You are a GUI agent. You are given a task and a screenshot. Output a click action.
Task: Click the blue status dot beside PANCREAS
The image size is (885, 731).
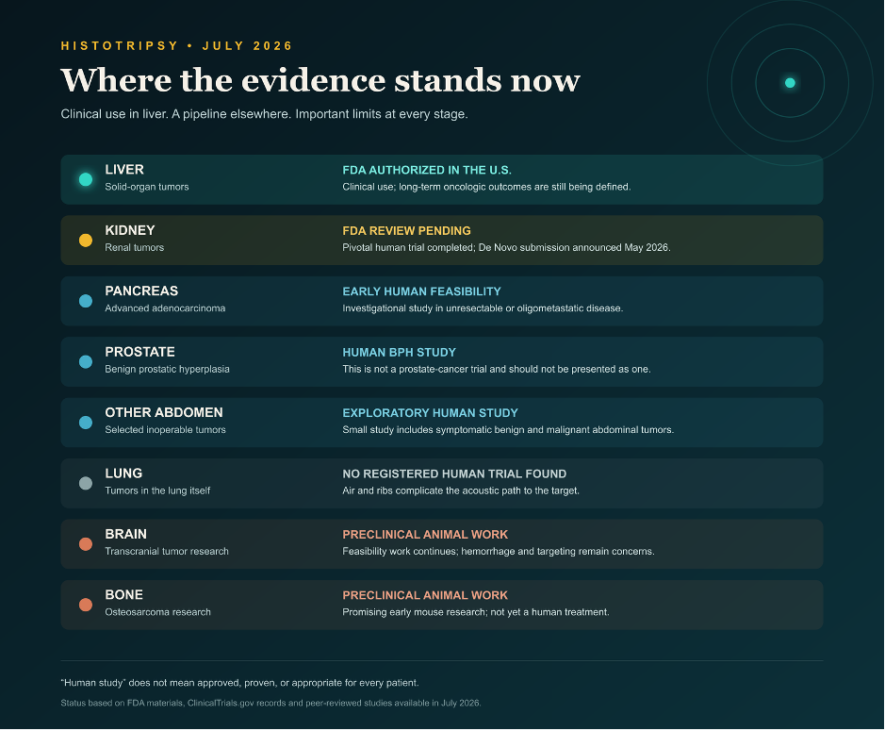tap(86, 301)
